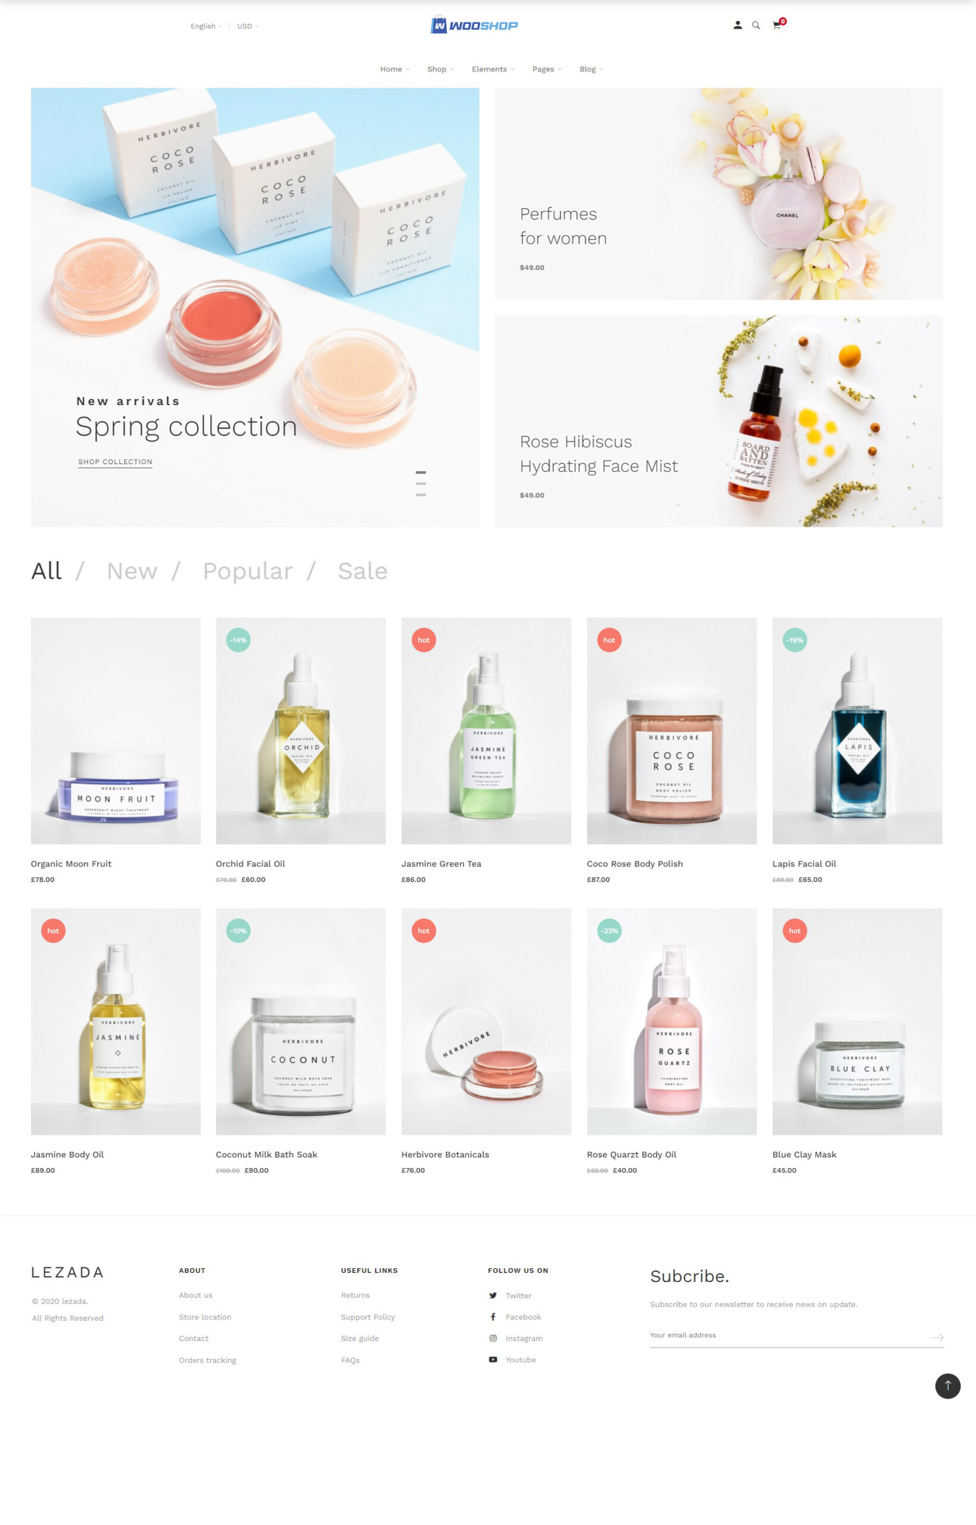The height and width of the screenshot is (1525, 976).
Task: Click the SHOP COLLECTION link
Action: click(116, 462)
